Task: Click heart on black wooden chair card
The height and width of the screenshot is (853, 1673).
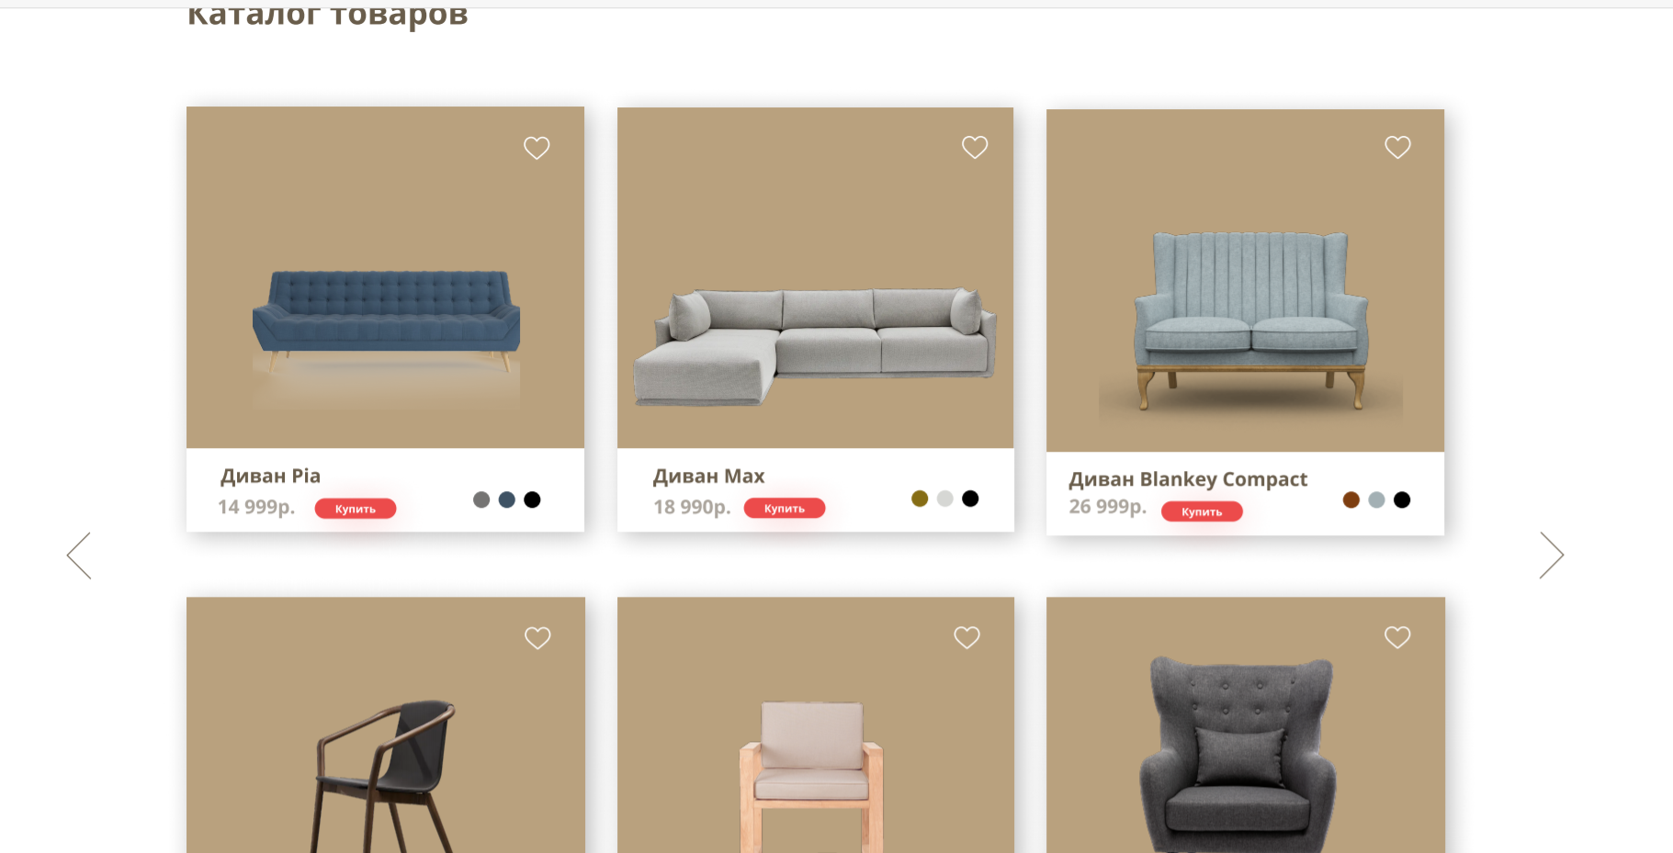Action: 537,637
